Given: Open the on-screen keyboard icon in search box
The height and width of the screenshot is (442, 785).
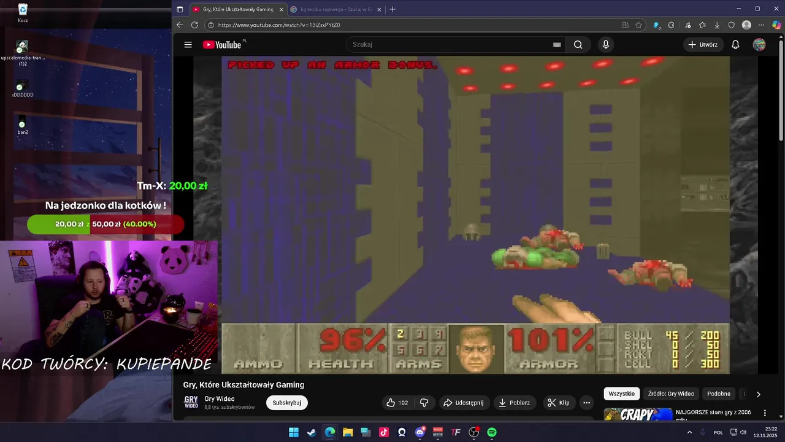Looking at the screenshot, I should 557,44.
